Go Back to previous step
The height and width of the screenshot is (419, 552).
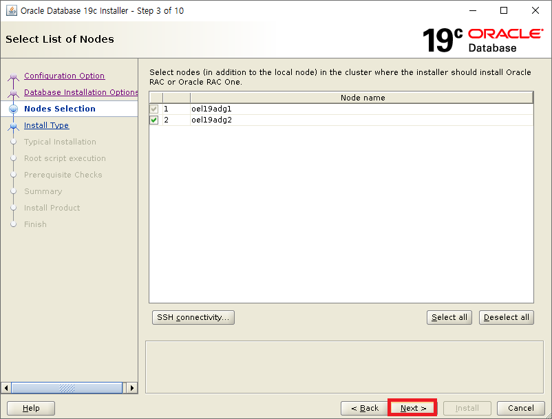tap(365, 408)
